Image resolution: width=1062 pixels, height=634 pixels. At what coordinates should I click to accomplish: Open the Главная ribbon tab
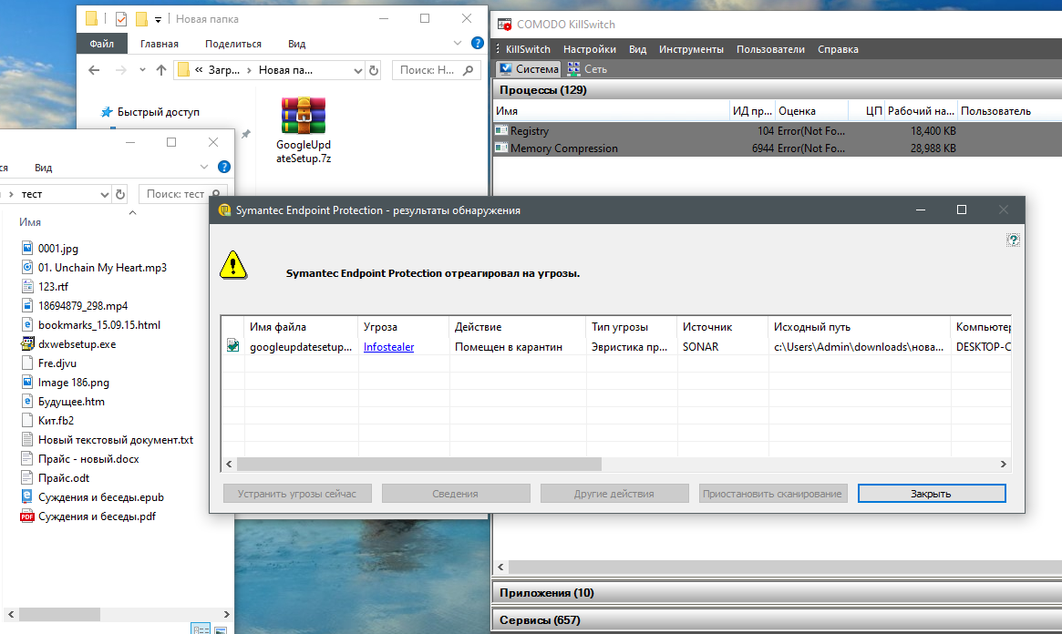160,44
